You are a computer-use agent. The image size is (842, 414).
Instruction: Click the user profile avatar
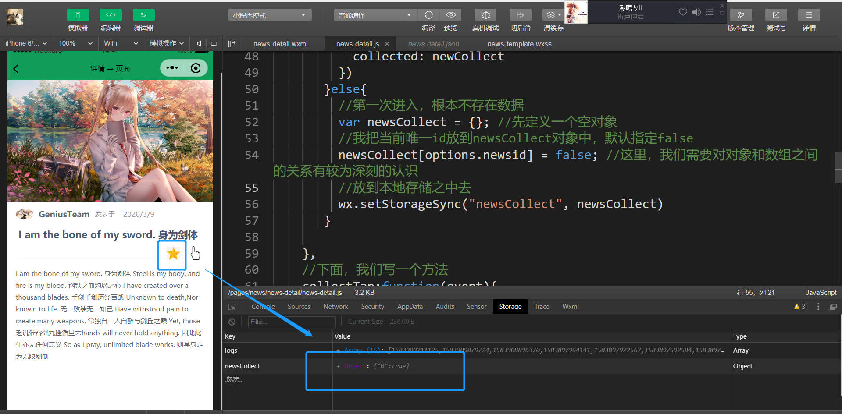click(x=14, y=17)
